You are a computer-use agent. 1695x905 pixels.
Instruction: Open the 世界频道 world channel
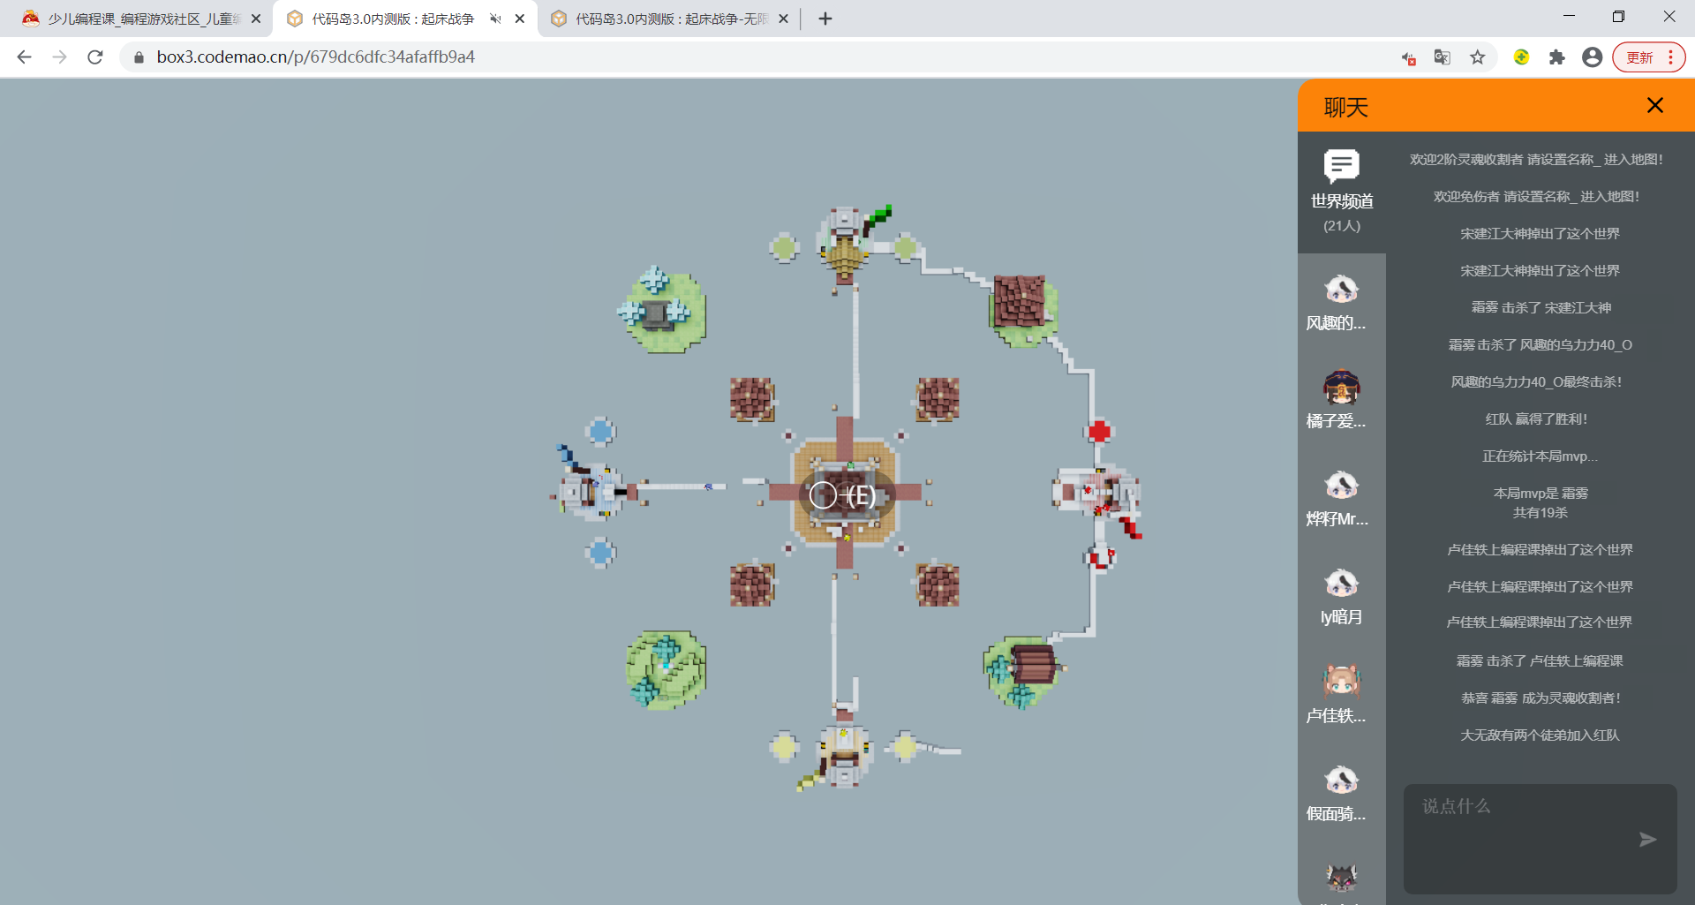click(1341, 191)
